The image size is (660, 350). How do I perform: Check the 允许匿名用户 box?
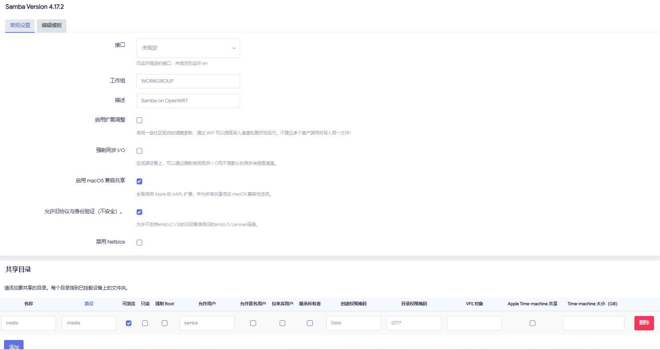pyautogui.click(x=253, y=323)
